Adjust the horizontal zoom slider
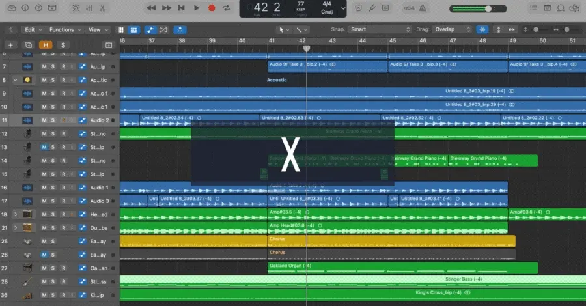 coord(566,29)
